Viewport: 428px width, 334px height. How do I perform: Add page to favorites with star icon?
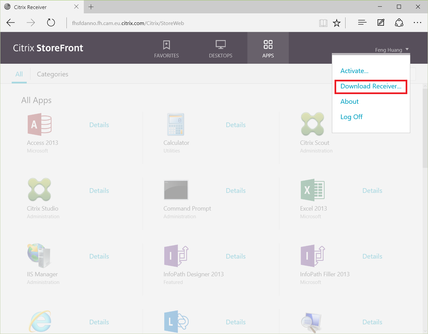(337, 23)
